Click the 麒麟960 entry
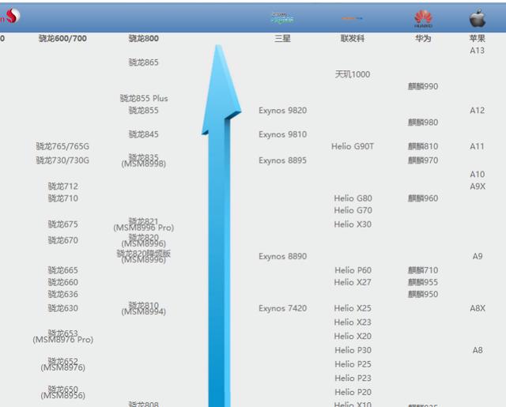506x407 pixels. 423,198
